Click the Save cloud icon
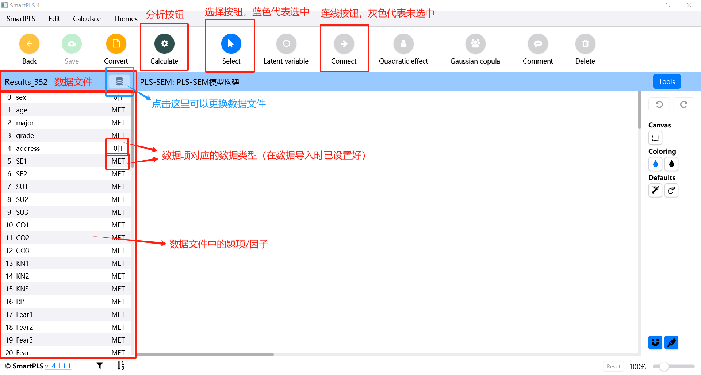Viewport: 701px width, 375px height. click(x=72, y=44)
